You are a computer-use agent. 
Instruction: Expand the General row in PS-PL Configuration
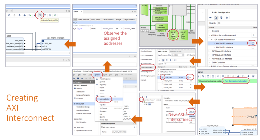pyautogui.click(x=209, y=31)
